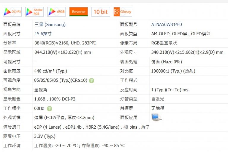Image resolution: width=228 pixels, height=152 pixels.
Task: Click the DCI-P3 color gamut badge
Action: pyautogui.click(x=12, y=12)
